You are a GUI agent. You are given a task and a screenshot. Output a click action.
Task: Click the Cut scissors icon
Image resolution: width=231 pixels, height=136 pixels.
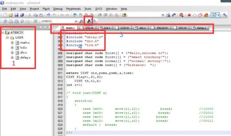(29, 15)
